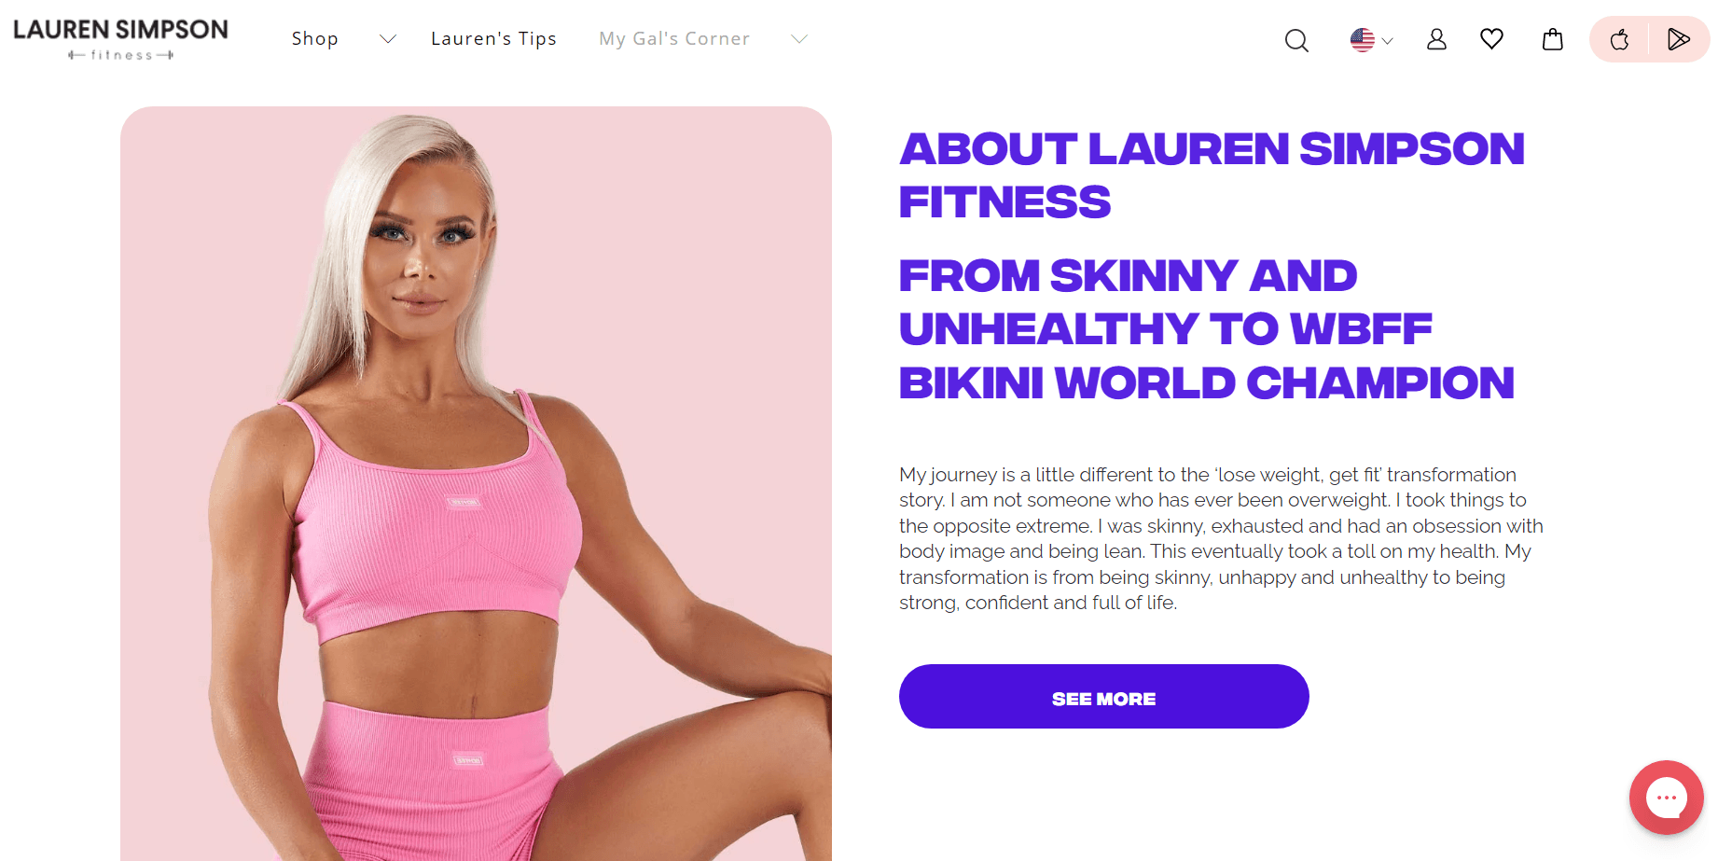Click the My journey paragraph text
Image resolution: width=1718 pixels, height=861 pixels.
pos(1221,538)
